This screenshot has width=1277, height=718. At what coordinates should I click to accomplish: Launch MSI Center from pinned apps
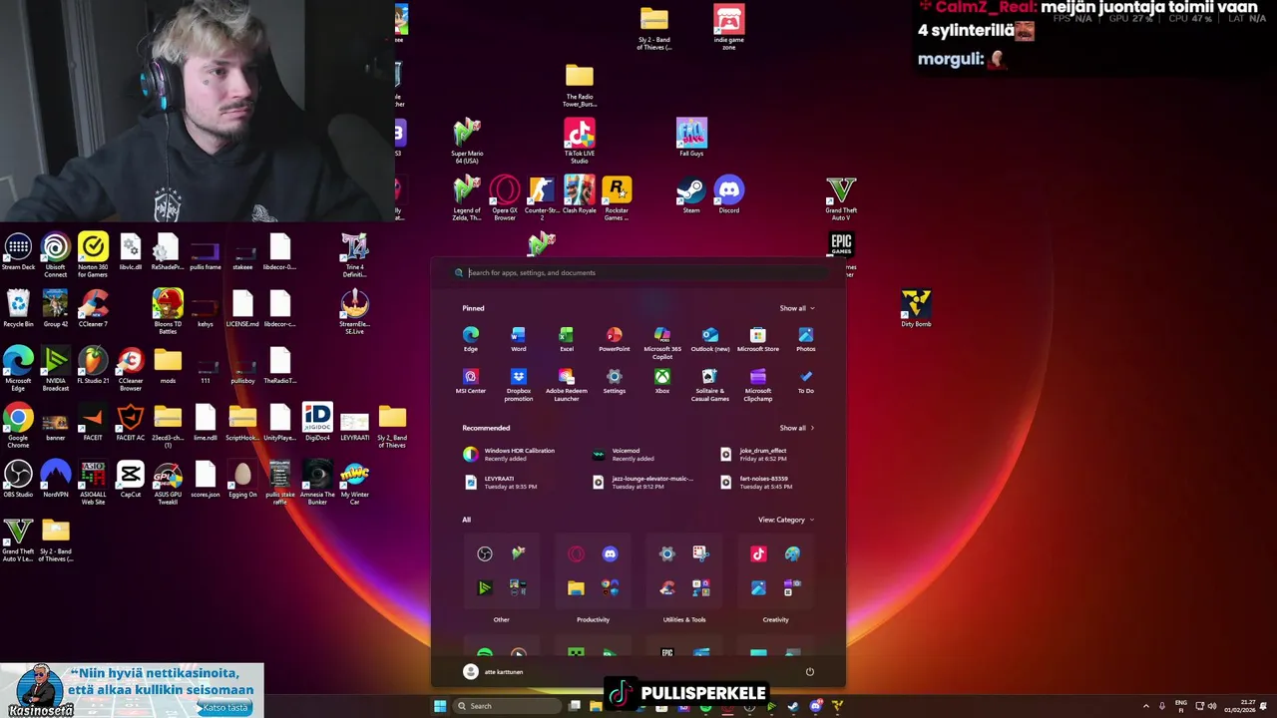[471, 381]
